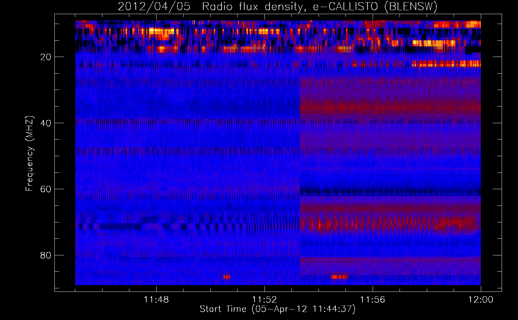Click the 11:56 time tick label
The width and height of the screenshot is (518, 320).
(x=373, y=300)
